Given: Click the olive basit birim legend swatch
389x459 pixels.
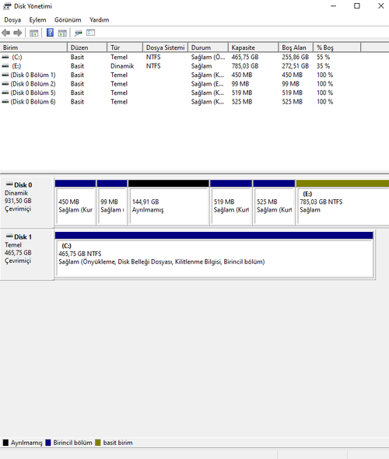Looking at the screenshot, I should tap(98, 443).
